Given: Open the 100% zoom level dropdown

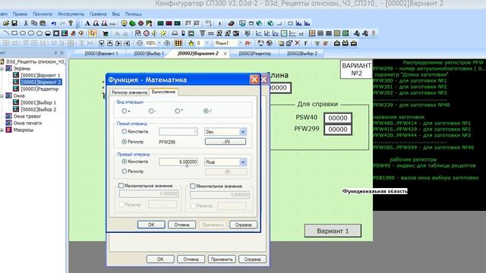Looking at the screenshot, I should [159, 43].
